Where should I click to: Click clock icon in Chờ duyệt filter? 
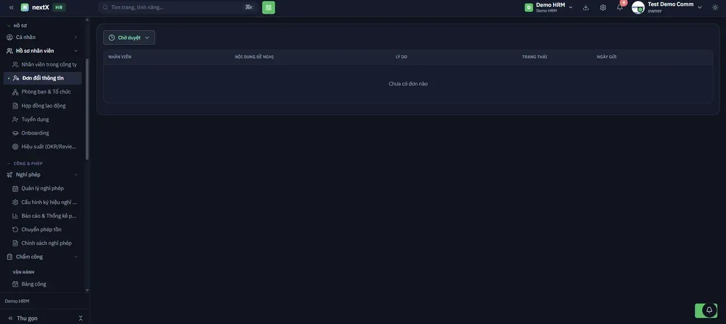tap(112, 37)
